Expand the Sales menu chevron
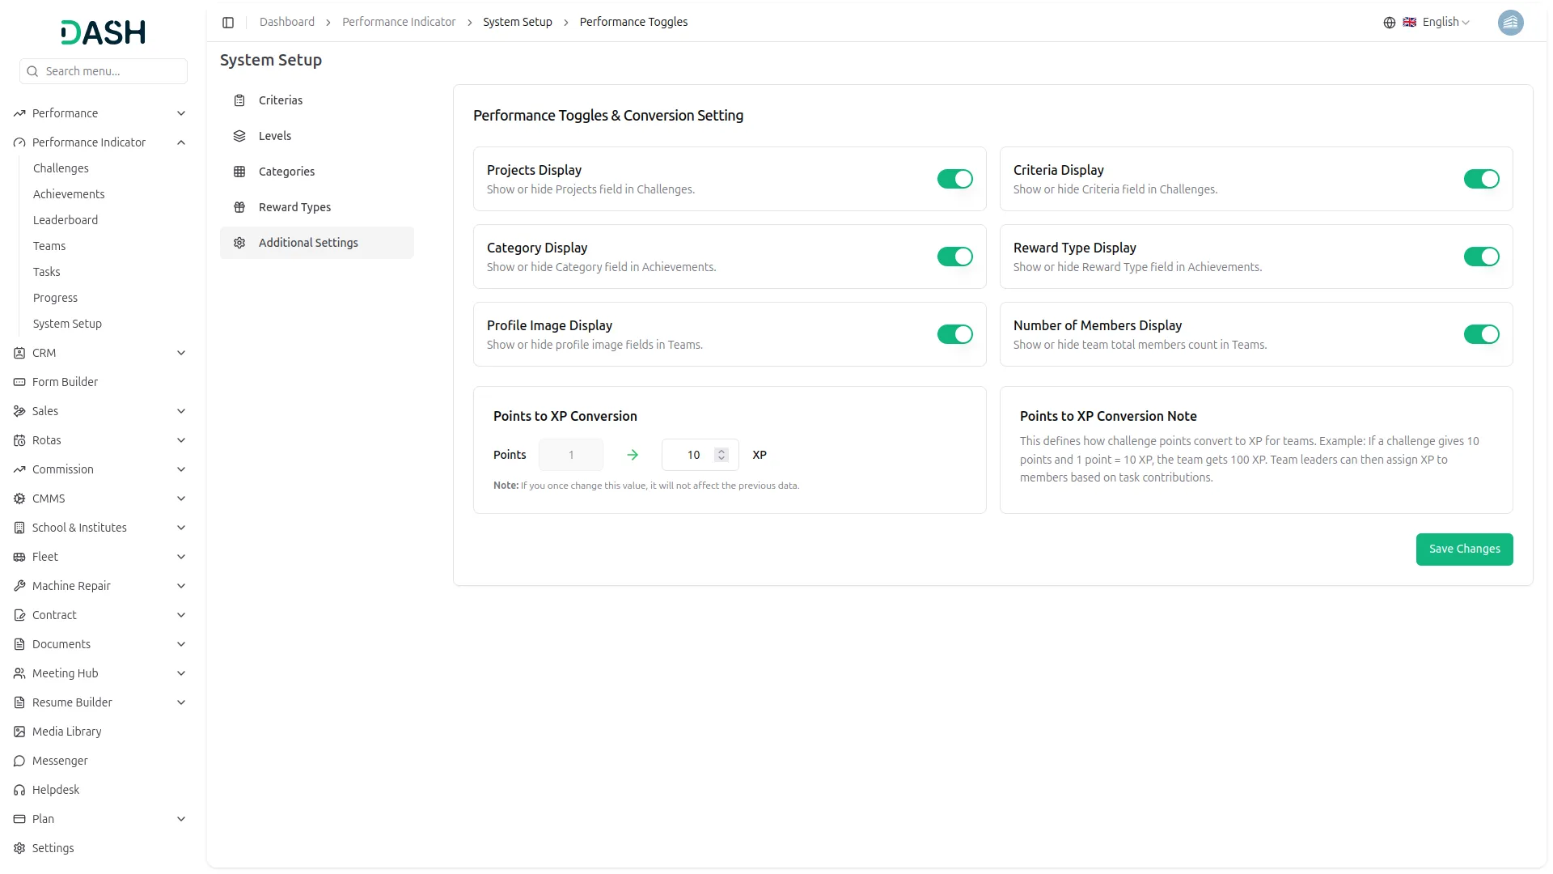Screen dimensions: 1553x874 tap(181, 411)
